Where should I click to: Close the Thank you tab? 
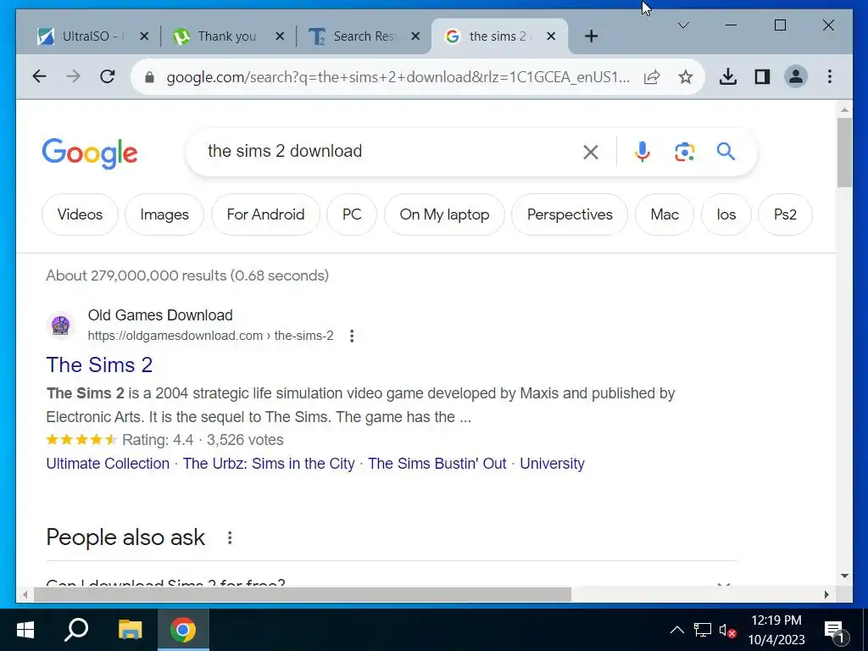click(280, 36)
